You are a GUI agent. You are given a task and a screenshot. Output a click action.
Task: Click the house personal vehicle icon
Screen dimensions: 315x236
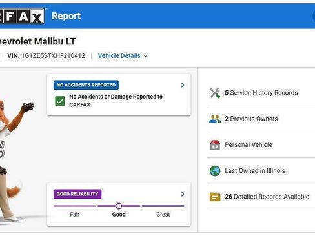pyautogui.click(x=215, y=144)
